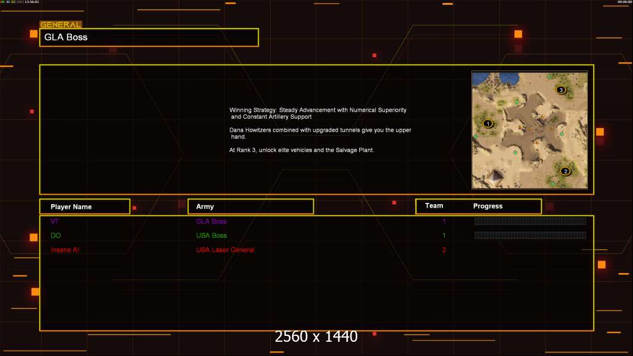Click the orange square beside GLA Boss title
The width and height of the screenshot is (633, 356).
click(33, 34)
